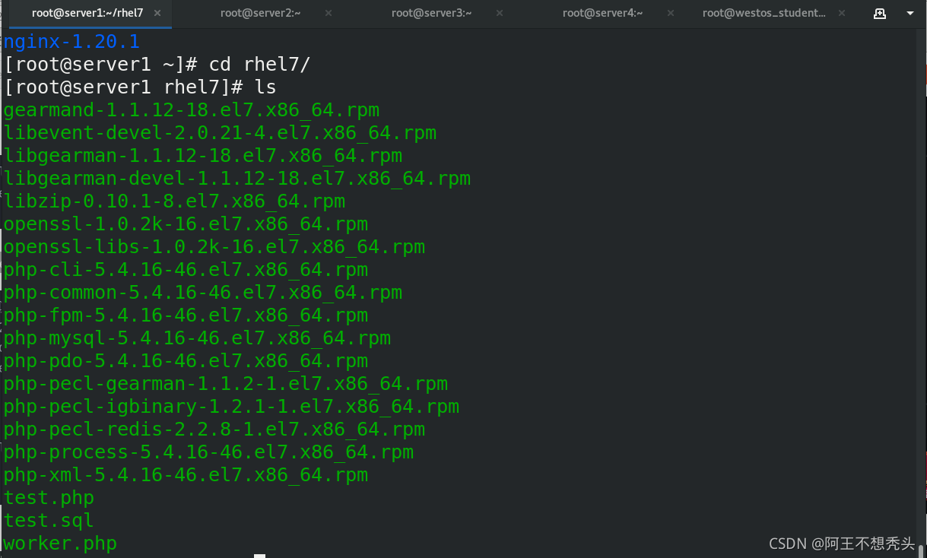
Task: Click the php-process-5.4.16-46 rpm filename
Action: click(x=208, y=452)
